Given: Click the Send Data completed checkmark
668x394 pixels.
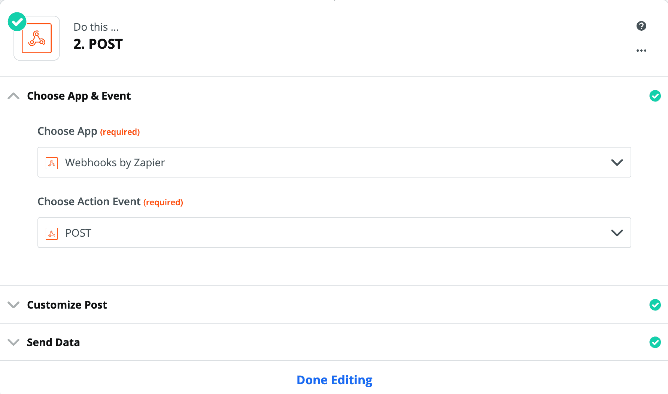Looking at the screenshot, I should pos(655,342).
